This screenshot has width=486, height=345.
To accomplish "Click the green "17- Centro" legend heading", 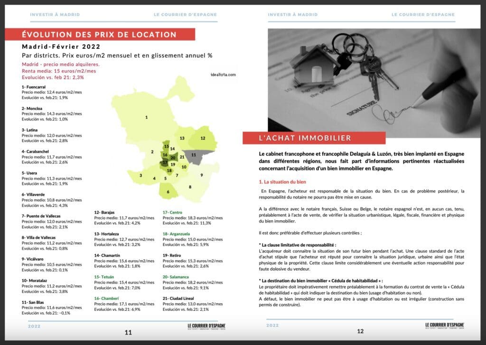I will (173, 212).
